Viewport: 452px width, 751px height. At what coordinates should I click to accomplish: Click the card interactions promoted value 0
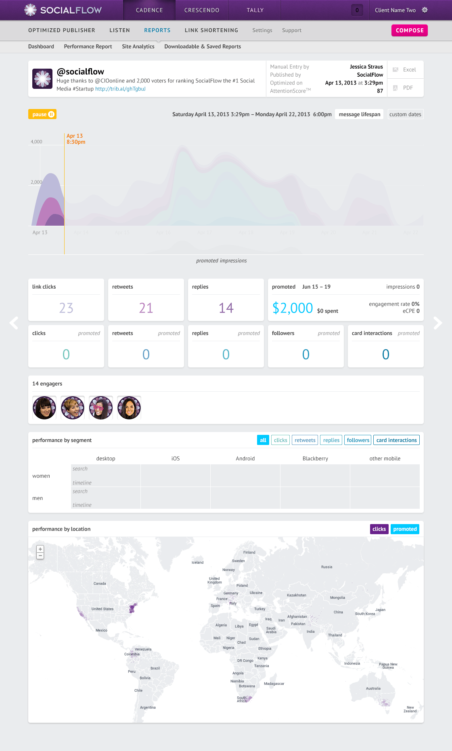[x=386, y=355]
